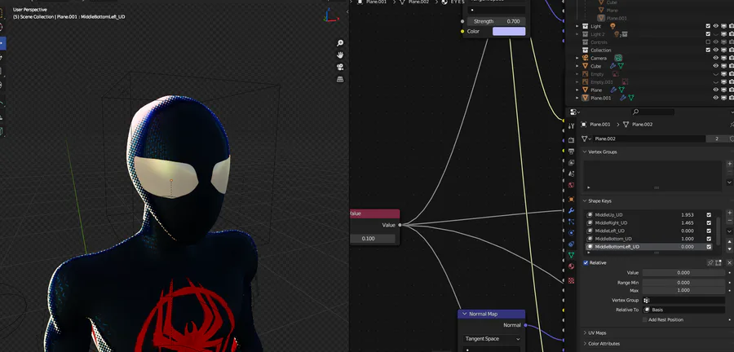This screenshot has width=734, height=352.
Task: Hide the Camera object with its eye icon
Action: 716,58
